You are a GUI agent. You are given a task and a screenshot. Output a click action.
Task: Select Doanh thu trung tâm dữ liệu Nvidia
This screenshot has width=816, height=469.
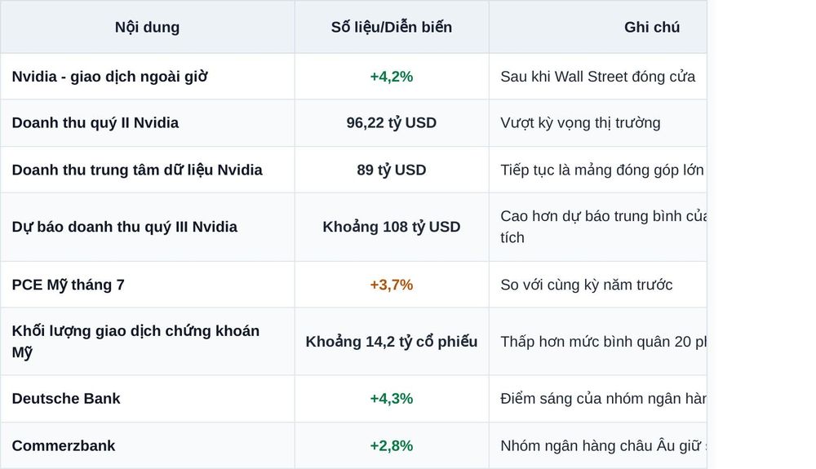(x=137, y=170)
